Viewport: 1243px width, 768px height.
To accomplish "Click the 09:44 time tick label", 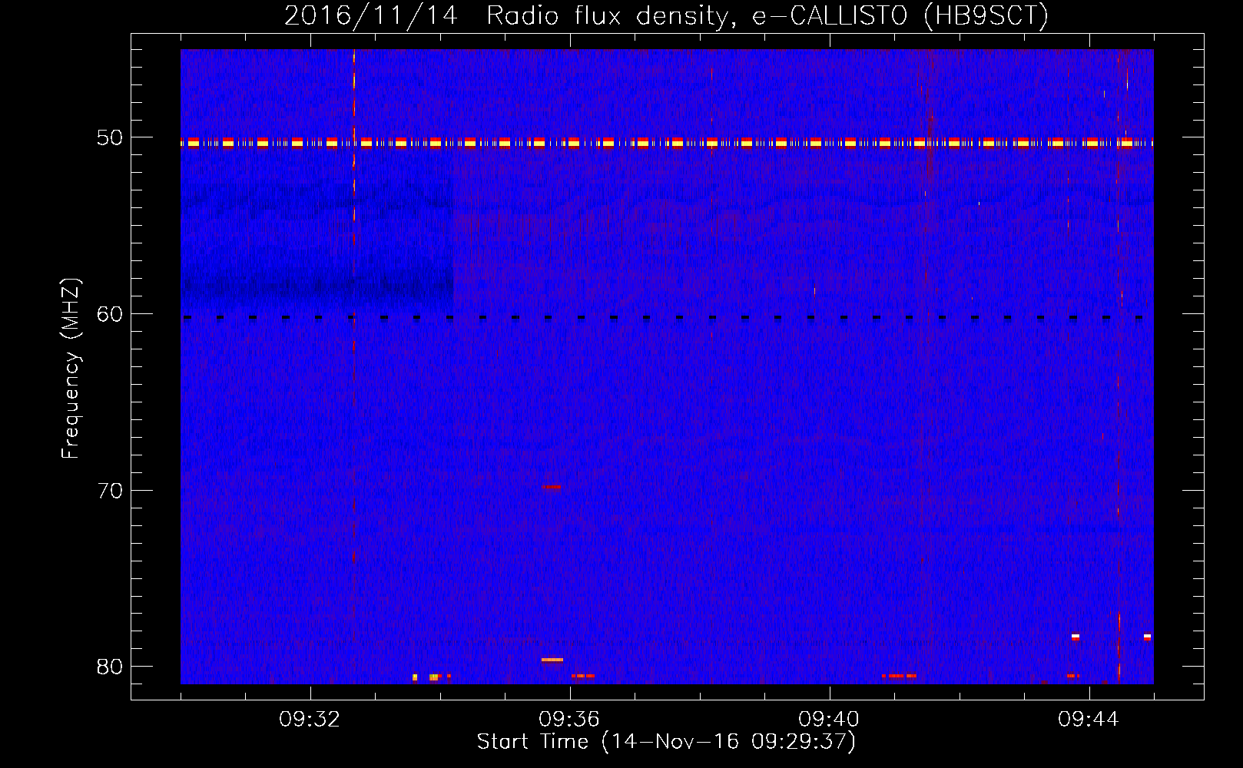I will [x=1089, y=720].
